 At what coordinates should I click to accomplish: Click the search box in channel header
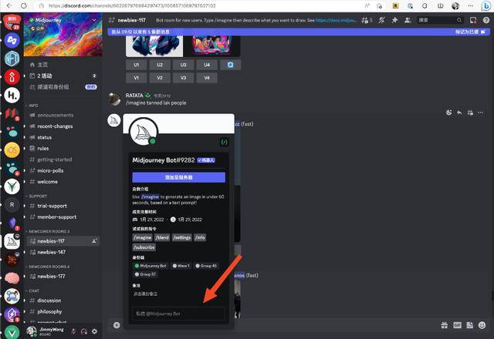(440, 20)
